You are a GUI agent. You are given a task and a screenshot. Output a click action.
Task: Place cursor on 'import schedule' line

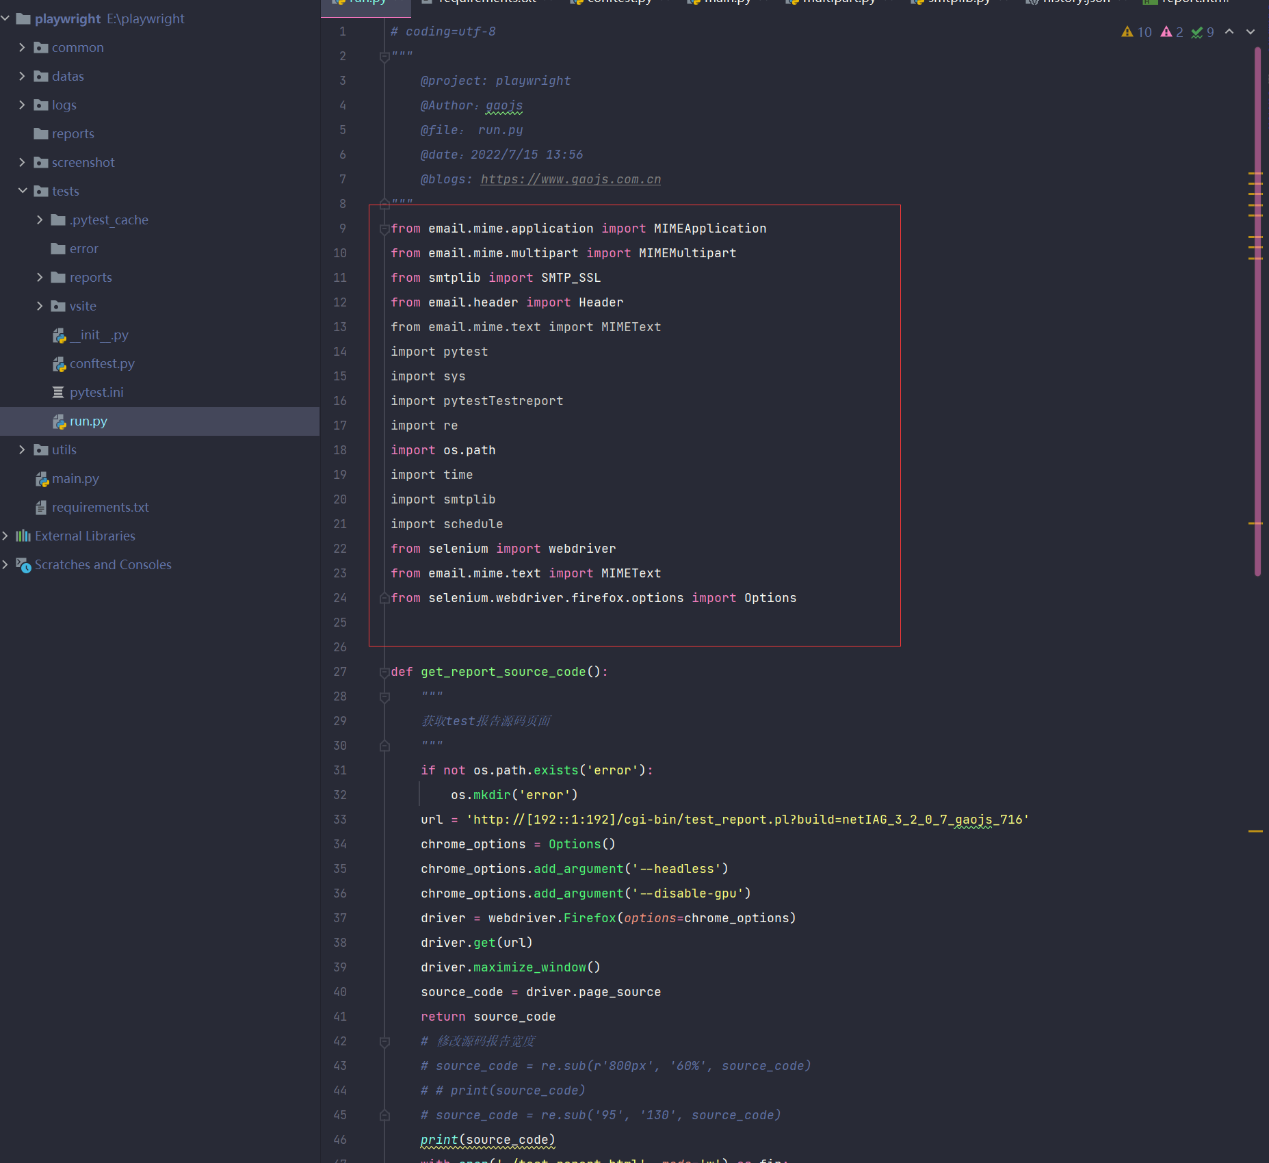pyautogui.click(x=447, y=524)
